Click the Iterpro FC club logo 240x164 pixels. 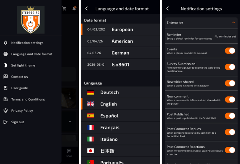click(x=30, y=20)
